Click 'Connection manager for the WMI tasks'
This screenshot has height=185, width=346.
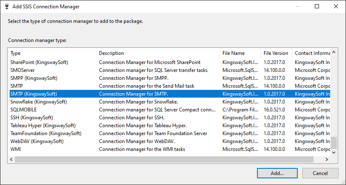pyautogui.click(x=142, y=149)
